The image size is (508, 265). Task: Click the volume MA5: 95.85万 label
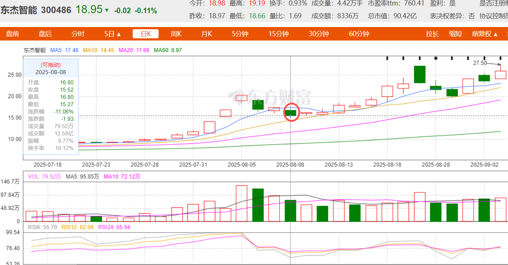click(x=83, y=177)
